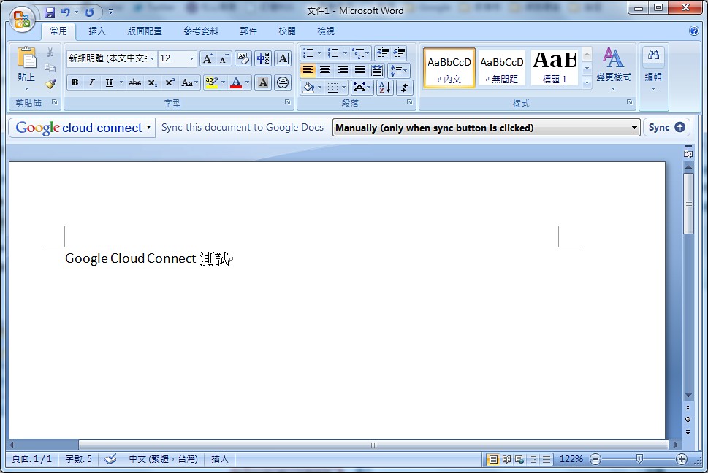Decrease font size with the Shrink Font button
The height and width of the screenshot is (473, 708).
[224, 58]
